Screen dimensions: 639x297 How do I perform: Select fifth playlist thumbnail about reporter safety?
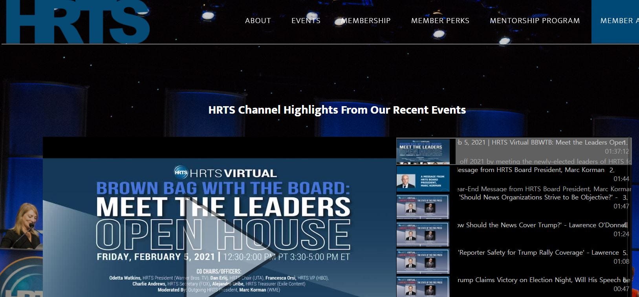tap(423, 261)
